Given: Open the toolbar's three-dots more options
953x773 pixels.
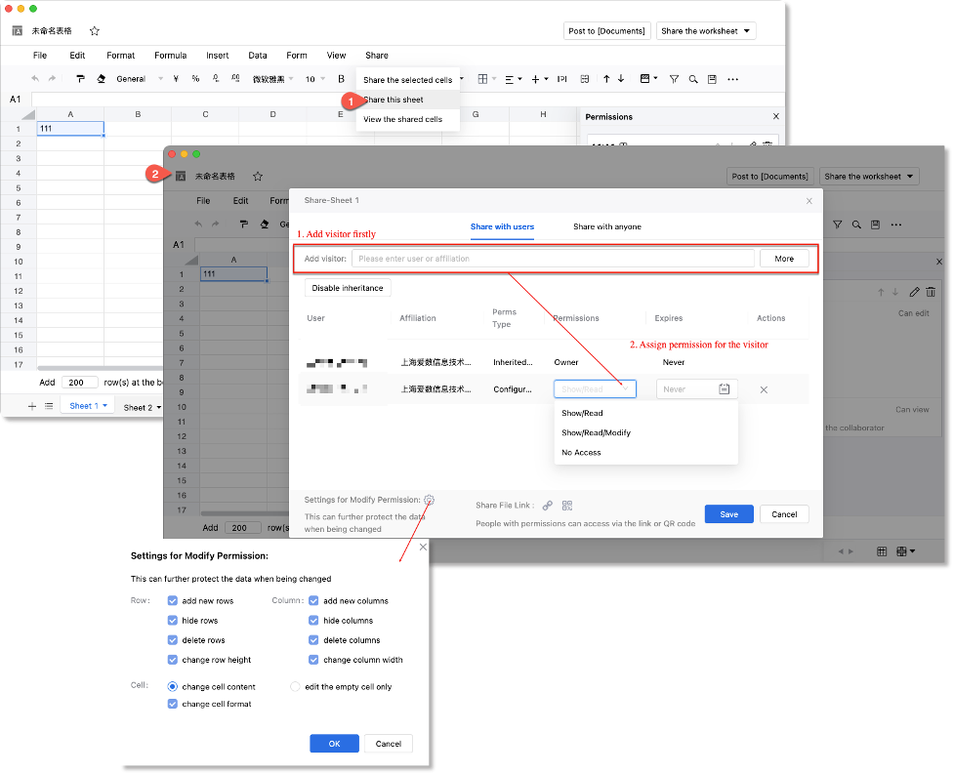Looking at the screenshot, I should point(733,79).
